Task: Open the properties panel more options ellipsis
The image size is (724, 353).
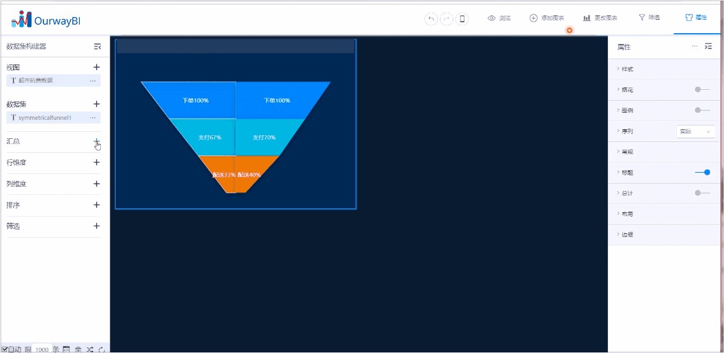Action: (x=695, y=47)
